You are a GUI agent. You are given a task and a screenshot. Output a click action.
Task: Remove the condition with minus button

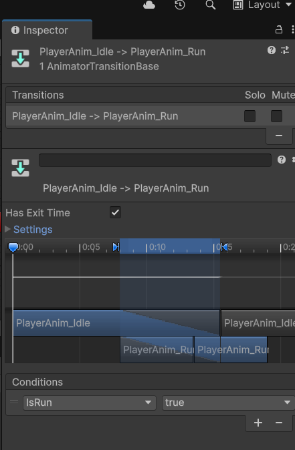tap(278, 423)
